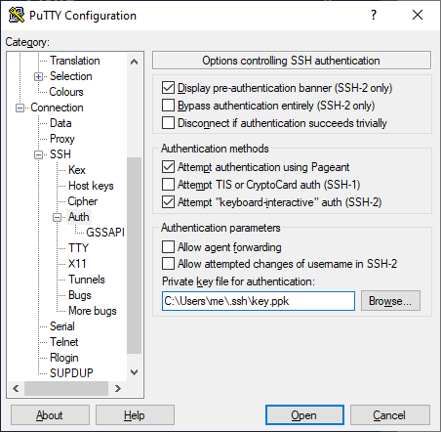
Task: Open the Tunnels settings
Action: click(87, 280)
